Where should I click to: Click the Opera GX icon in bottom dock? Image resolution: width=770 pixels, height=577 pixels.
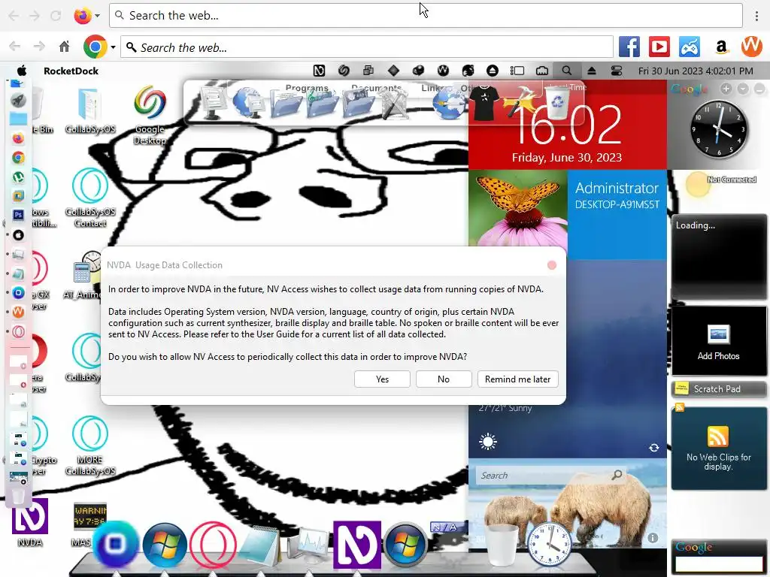point(213,545)
